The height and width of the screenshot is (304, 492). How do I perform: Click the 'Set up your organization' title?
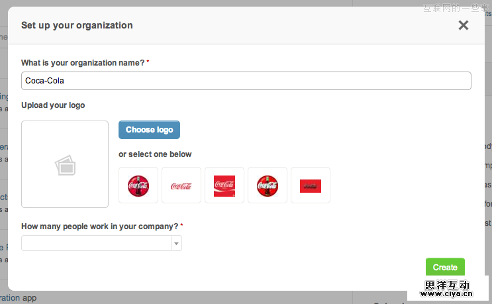pyautogui.click(x=77, y=25)
